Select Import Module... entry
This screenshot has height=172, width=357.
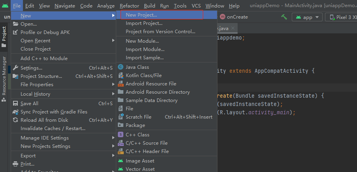point(166,49)
